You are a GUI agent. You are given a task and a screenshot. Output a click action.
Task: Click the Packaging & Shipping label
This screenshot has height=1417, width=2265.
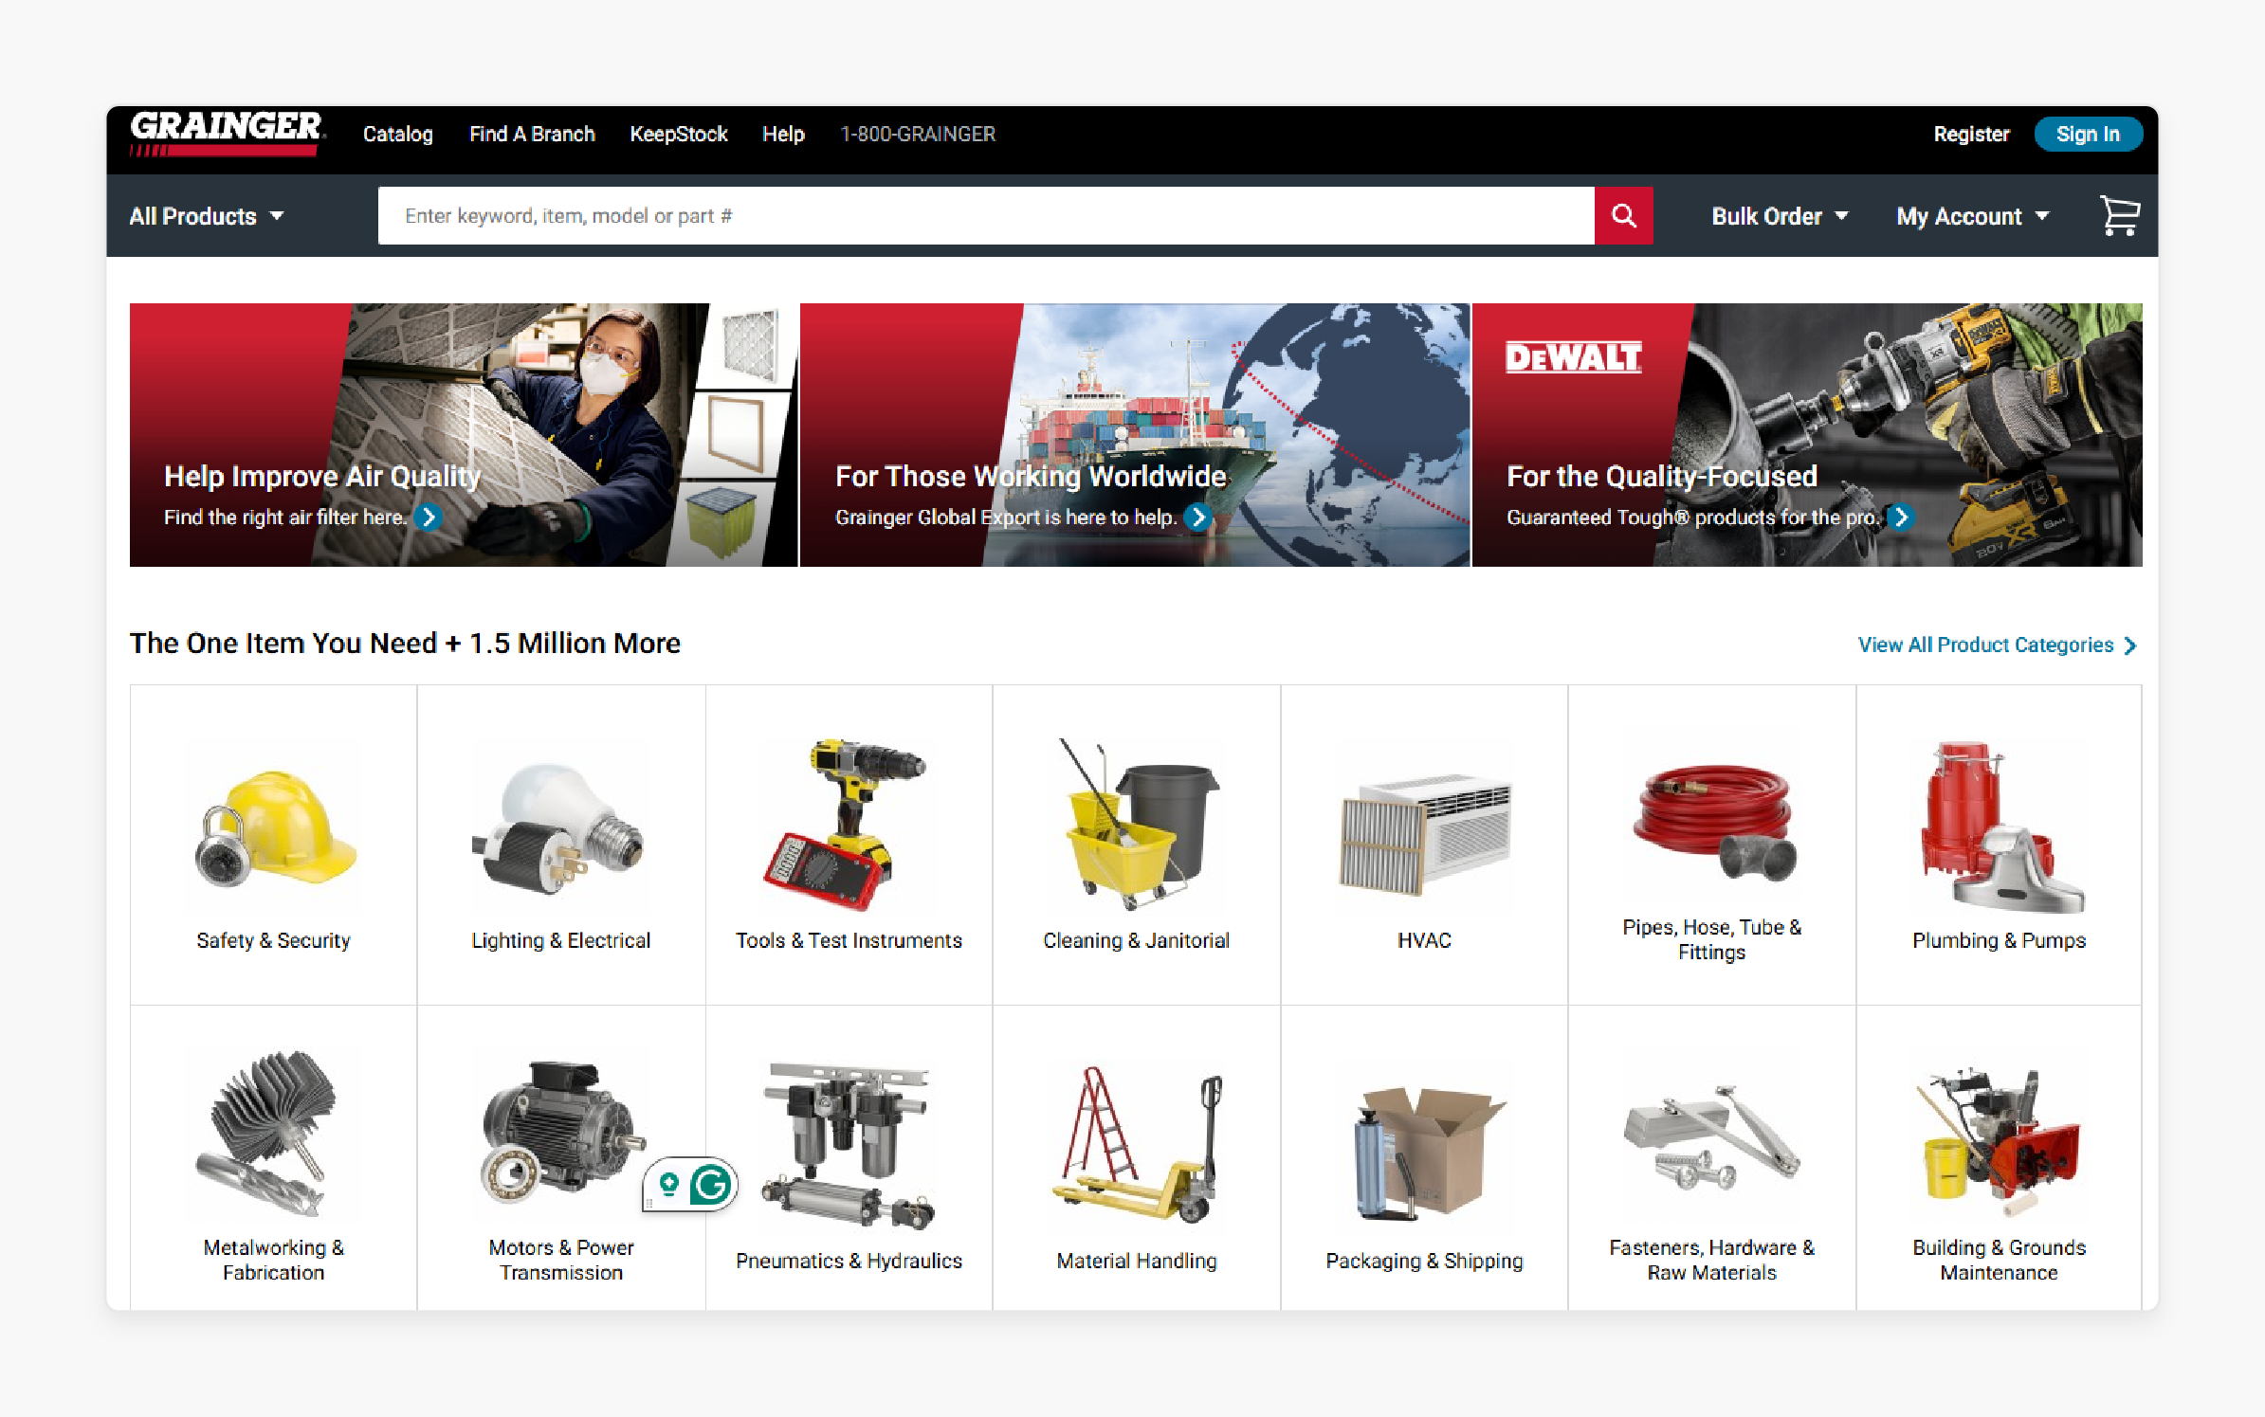tap(1424, 1261)
